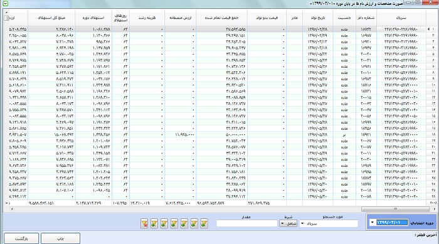
Task: Click fair value cell ۱۱.۹۲۵.۰۰۰
Action: pos(181,134)
